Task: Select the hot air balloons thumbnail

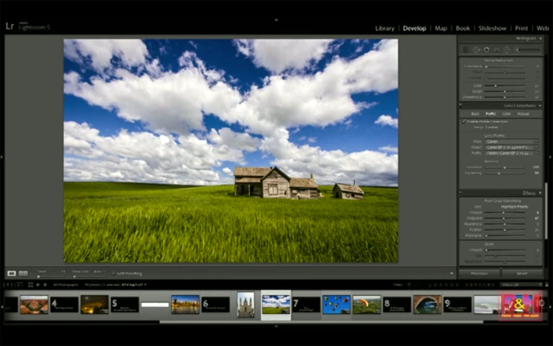Action: point(336,304)
